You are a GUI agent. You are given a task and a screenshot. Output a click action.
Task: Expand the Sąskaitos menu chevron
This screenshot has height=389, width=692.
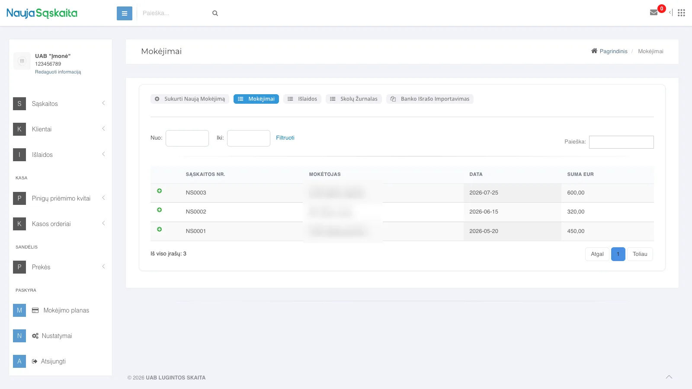click(103, 103)
